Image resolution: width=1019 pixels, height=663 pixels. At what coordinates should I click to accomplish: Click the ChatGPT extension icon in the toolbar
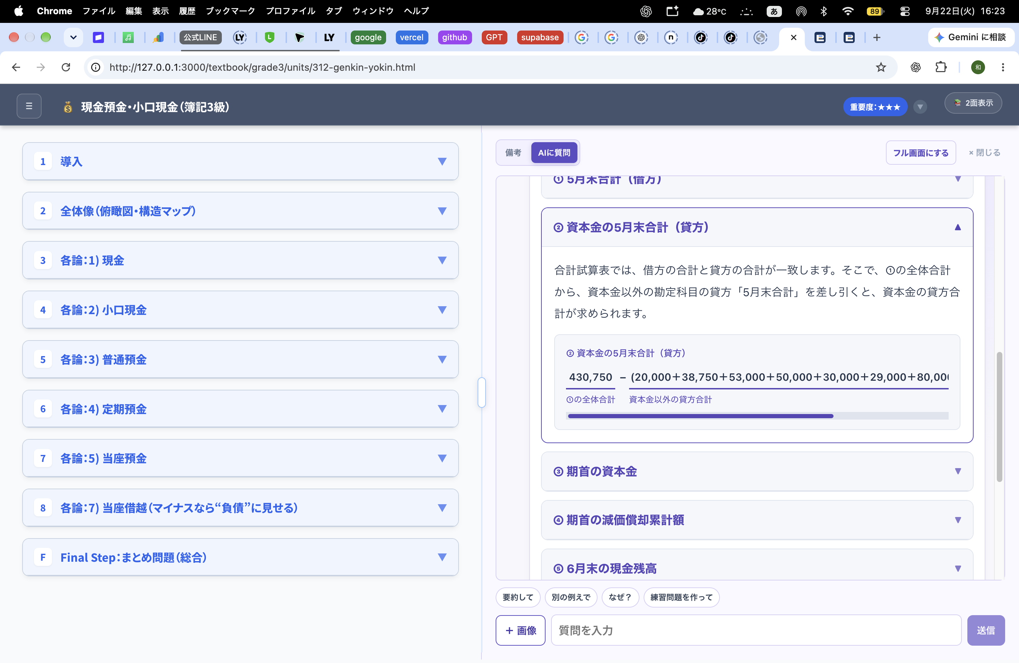tap(915, 67)
